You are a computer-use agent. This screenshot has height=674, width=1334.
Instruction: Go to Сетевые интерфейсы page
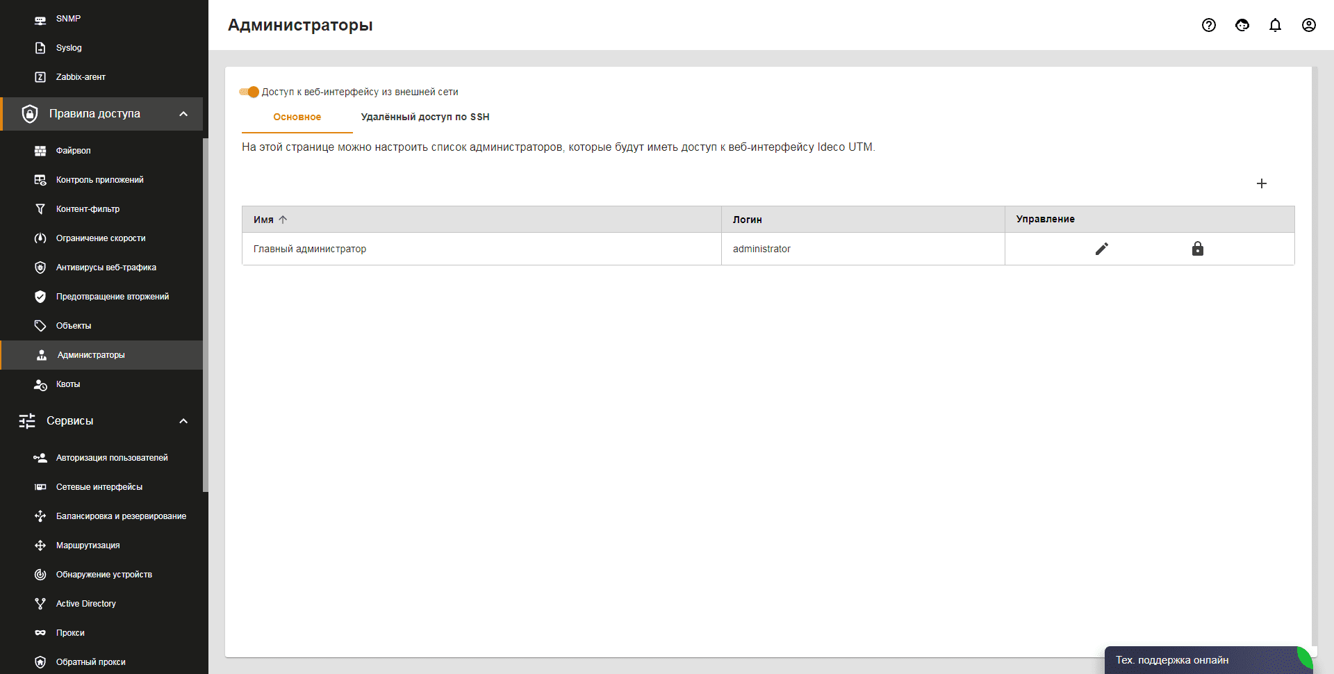[x=101, y=487]
